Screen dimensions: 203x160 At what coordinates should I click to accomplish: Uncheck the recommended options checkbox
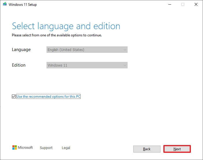[x=14, y=97]
